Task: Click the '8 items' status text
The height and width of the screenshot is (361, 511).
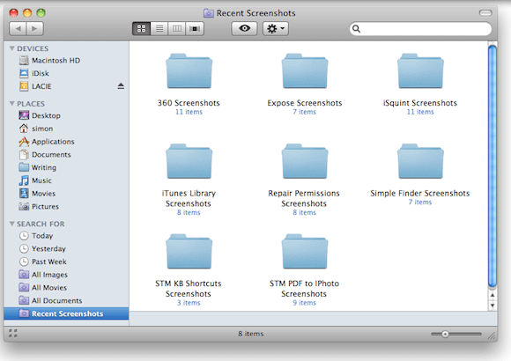Action: (x=250, y=334)
